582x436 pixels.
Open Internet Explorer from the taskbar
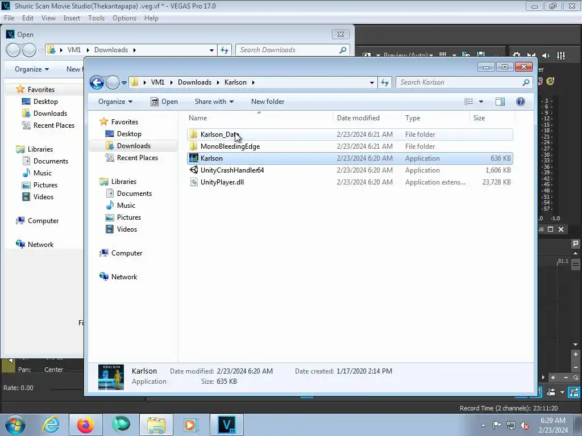51,425
